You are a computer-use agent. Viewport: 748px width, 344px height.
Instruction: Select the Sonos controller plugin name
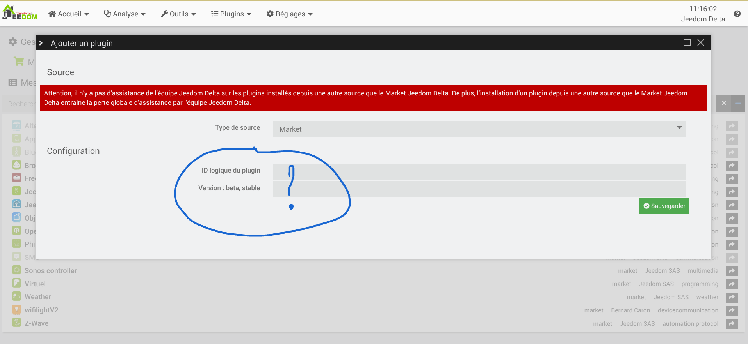pyautogui.click(x=51, y=271)
